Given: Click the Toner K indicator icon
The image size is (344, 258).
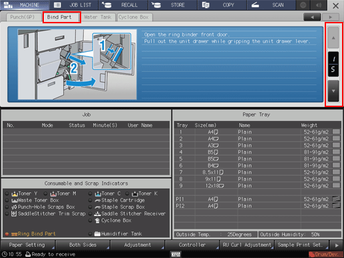Looking at the screenshot, I should point(135,194).
